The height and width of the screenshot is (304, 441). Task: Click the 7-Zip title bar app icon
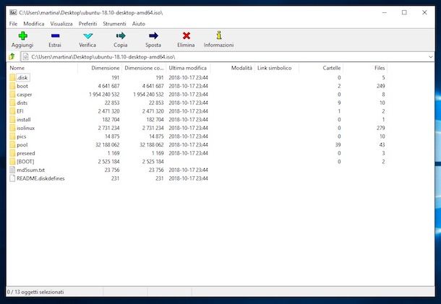click(x=13, y=13)
